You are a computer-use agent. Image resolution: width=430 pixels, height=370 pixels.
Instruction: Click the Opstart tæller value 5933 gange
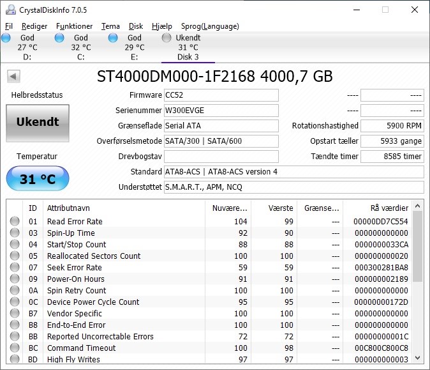coord(392,141)
